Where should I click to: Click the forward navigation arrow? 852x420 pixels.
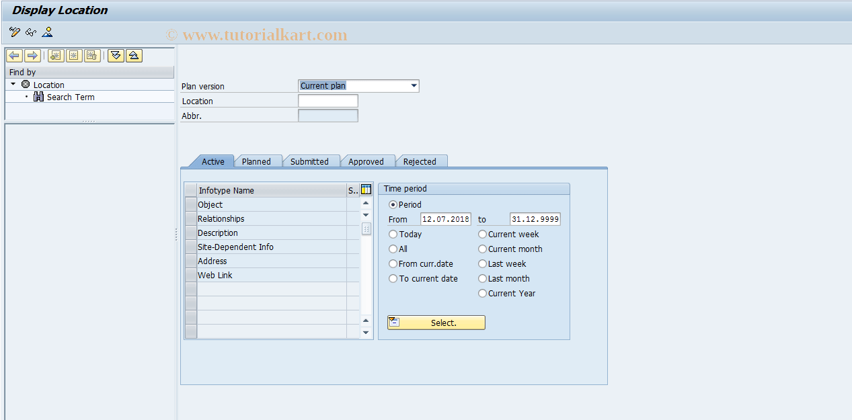click(x=31, y=55)
